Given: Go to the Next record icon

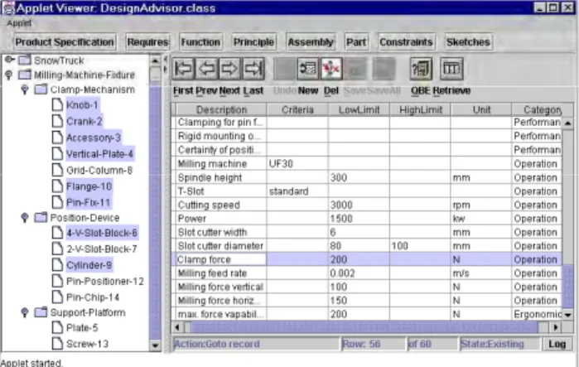Looking at the screenshot, I should tap(230, 69).
